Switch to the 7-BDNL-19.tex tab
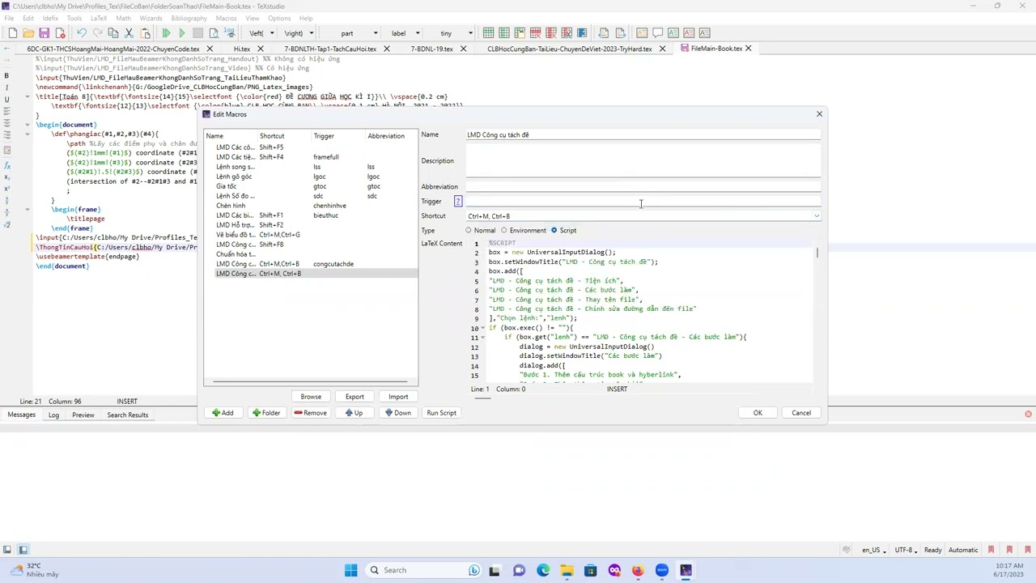 pyautogui.click(x=431, y=49)
